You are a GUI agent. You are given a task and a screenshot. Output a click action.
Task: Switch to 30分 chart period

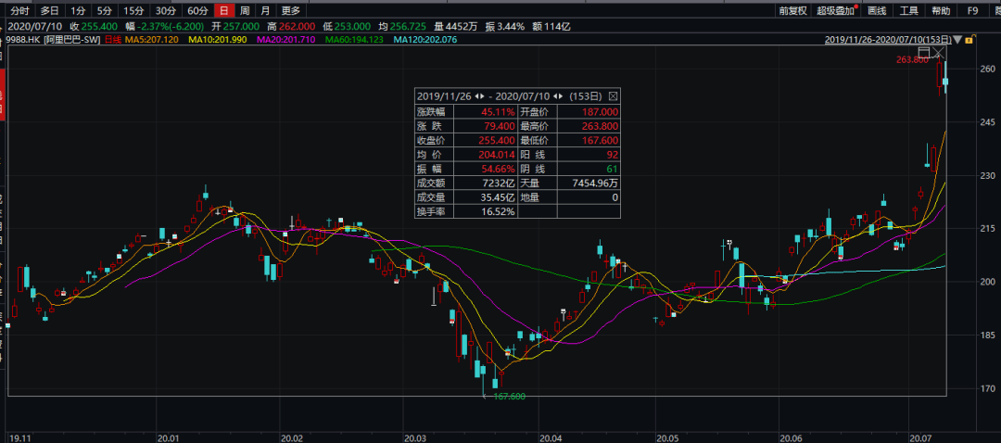(166, 11)
